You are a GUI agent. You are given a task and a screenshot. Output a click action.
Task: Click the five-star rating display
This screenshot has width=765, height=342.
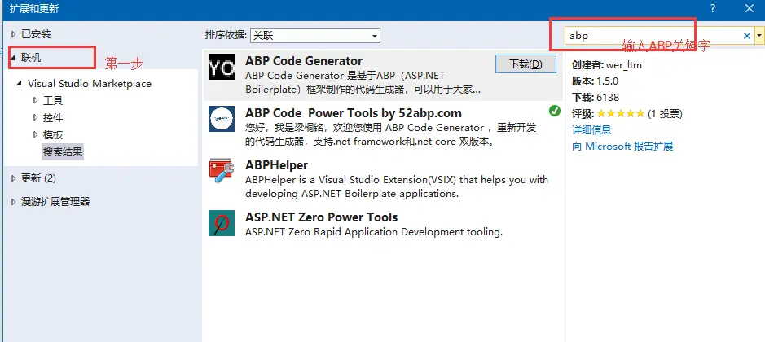[x=620, y=114]
